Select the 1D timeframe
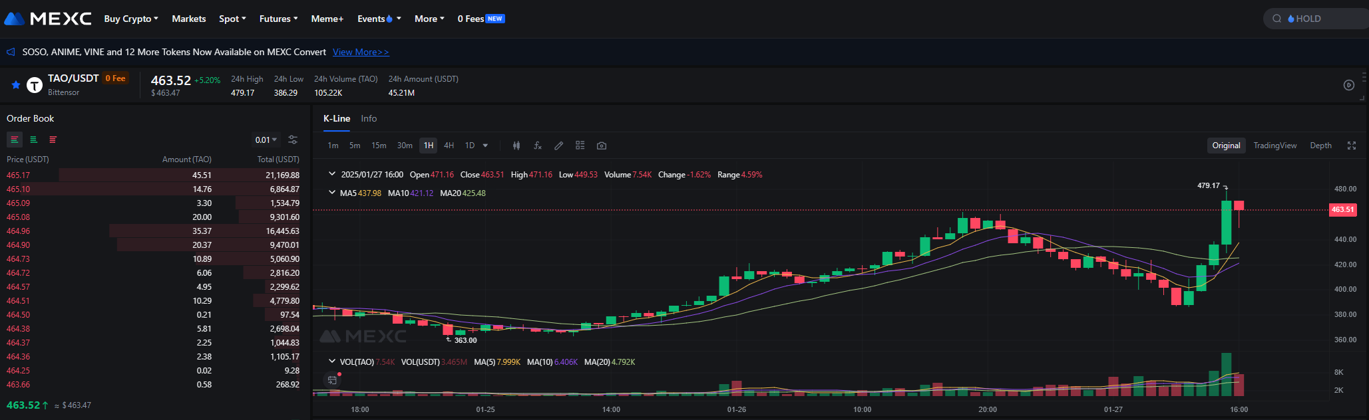Screen dimensions: 1369x420 [470, 146]
